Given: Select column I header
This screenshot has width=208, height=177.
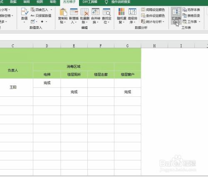Looking at the screenshot, I should pos(181,46).
